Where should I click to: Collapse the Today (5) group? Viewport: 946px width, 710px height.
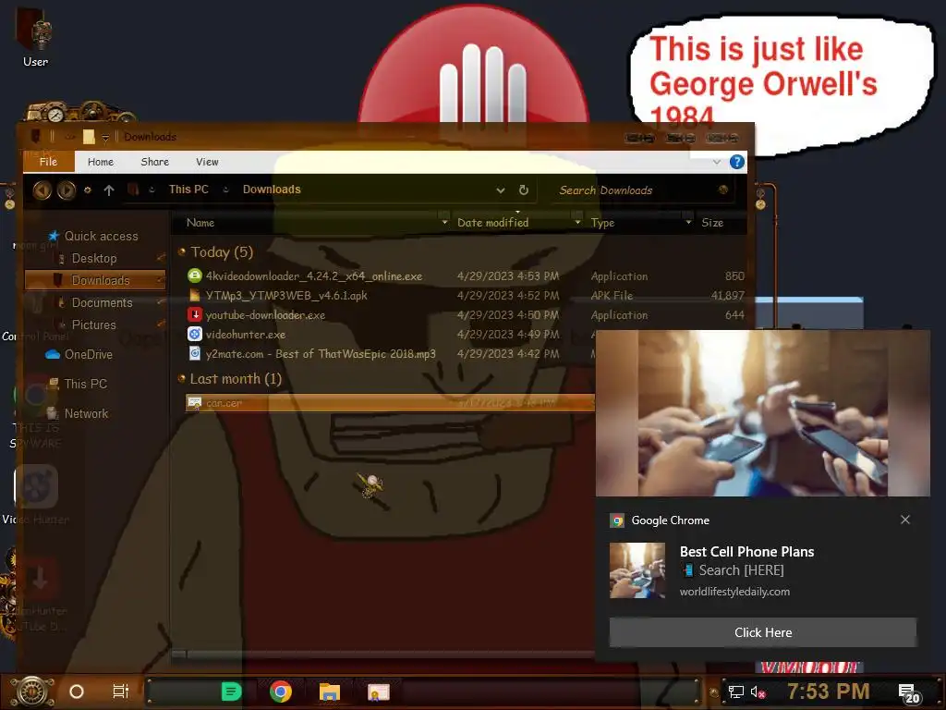[182, 251]
